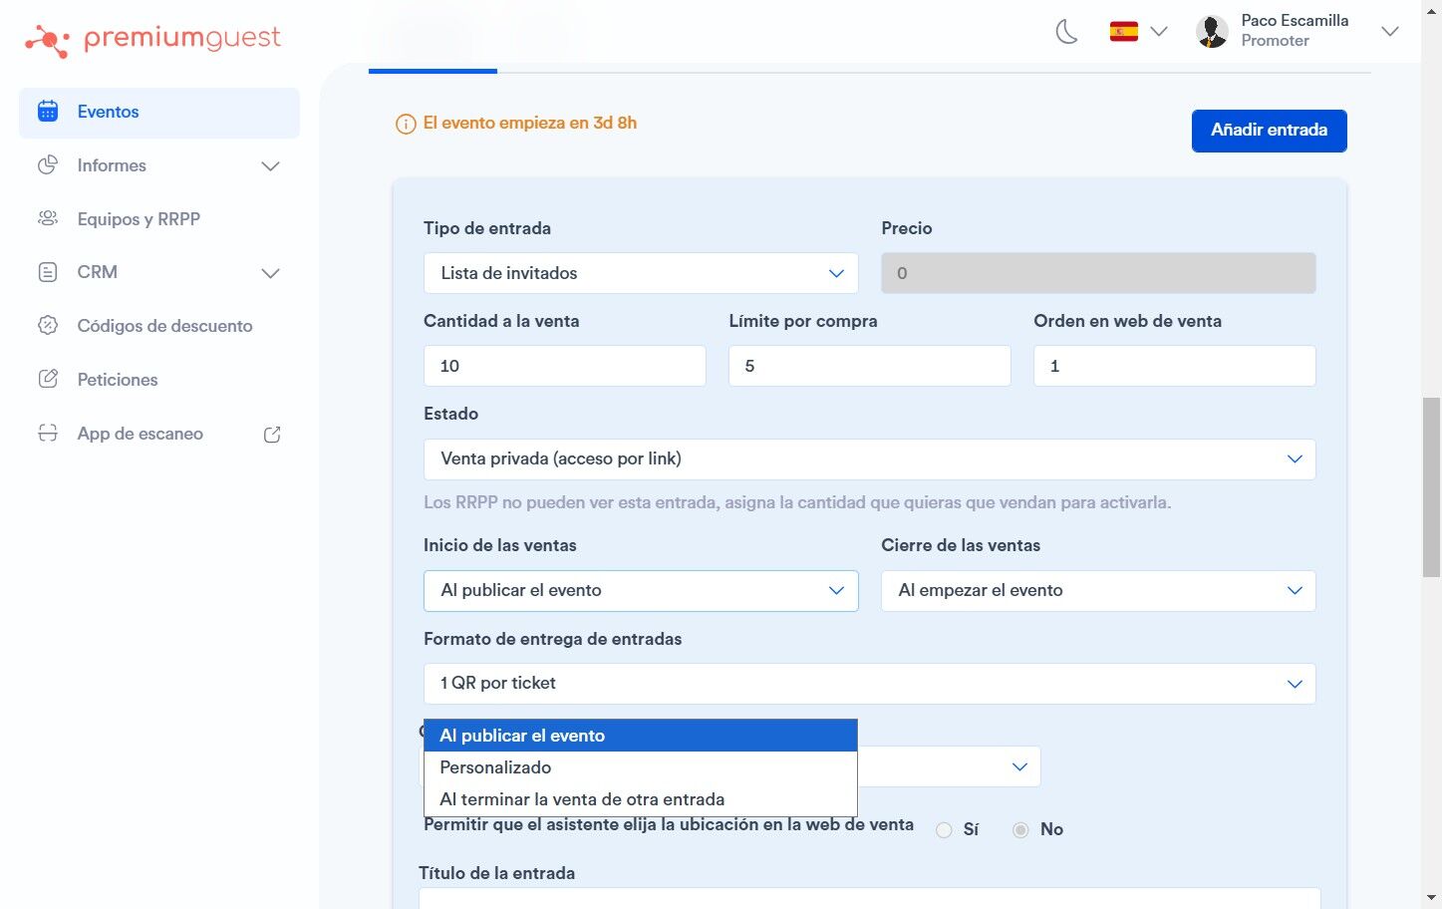This screenshot has width=1442, height=909.
Task: Open Eventos calendar icon in sidebar
Action: pos(48,112)
